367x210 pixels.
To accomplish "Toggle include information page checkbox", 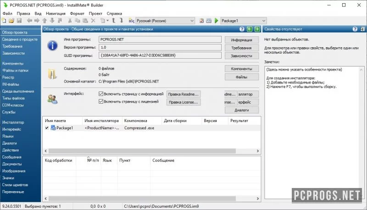I will (x=101, y=94).
